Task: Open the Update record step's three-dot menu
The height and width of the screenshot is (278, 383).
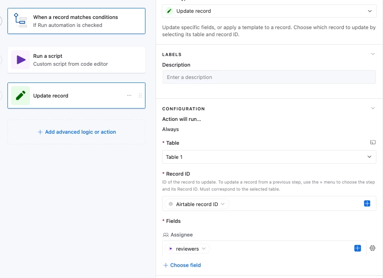Action: [129, 96]
